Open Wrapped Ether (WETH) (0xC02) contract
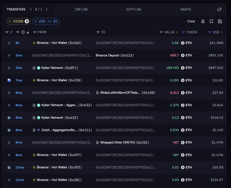The height and width of the screenshot is (188, 231). point(124,142)
